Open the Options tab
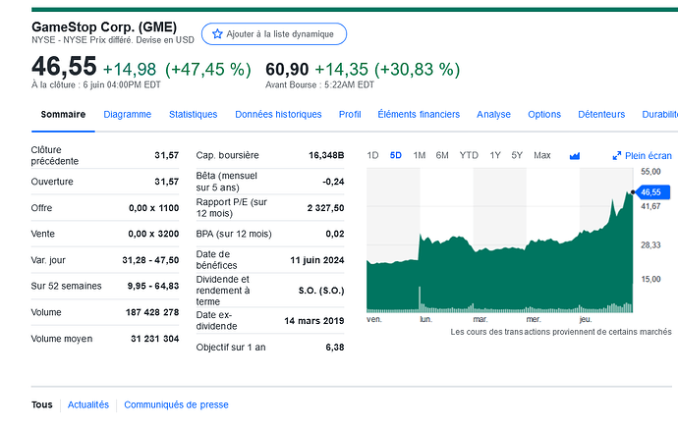The image size is (678, 429). (x=544, y=115)
